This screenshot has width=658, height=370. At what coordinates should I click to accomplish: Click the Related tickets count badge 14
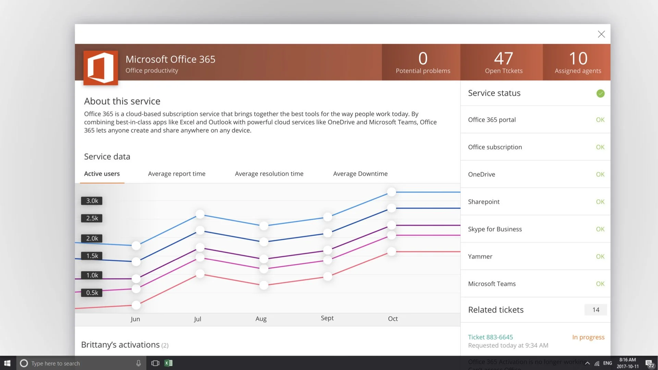tap(596, 310)
